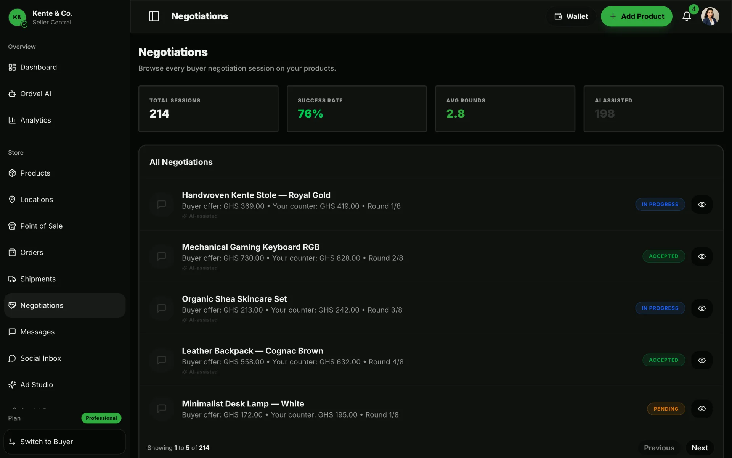Select Negotiations sidebar item
This screenshot has width=732, height=458.
pos(65,305)
